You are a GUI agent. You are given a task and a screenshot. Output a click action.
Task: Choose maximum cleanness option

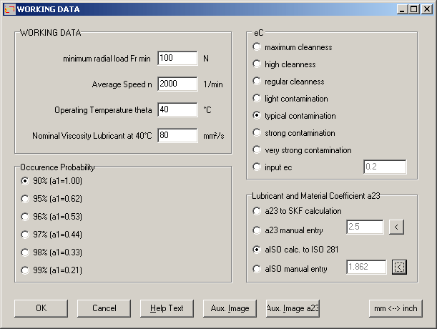pyautogui.click(x=257, y=47)
